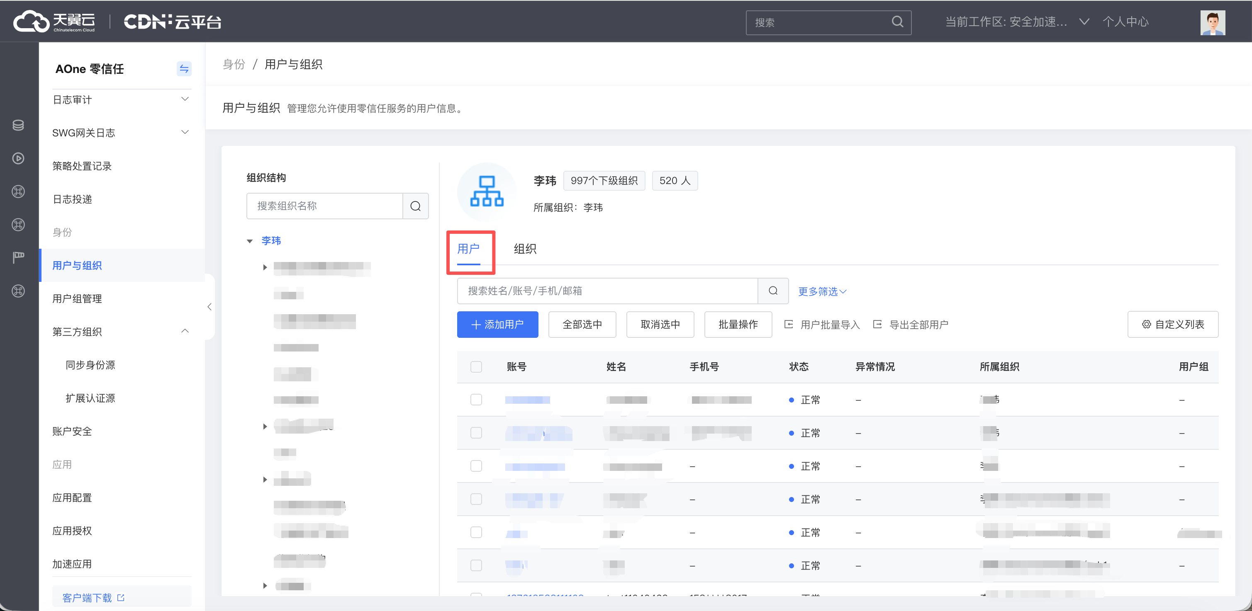
Task: Click the play circle icon in left rail
Action: (x=19, y=158)
